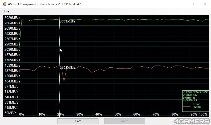This screenshot has width=211, height=125.
Task: Click the 60% compression axis label
Action: 136,115
